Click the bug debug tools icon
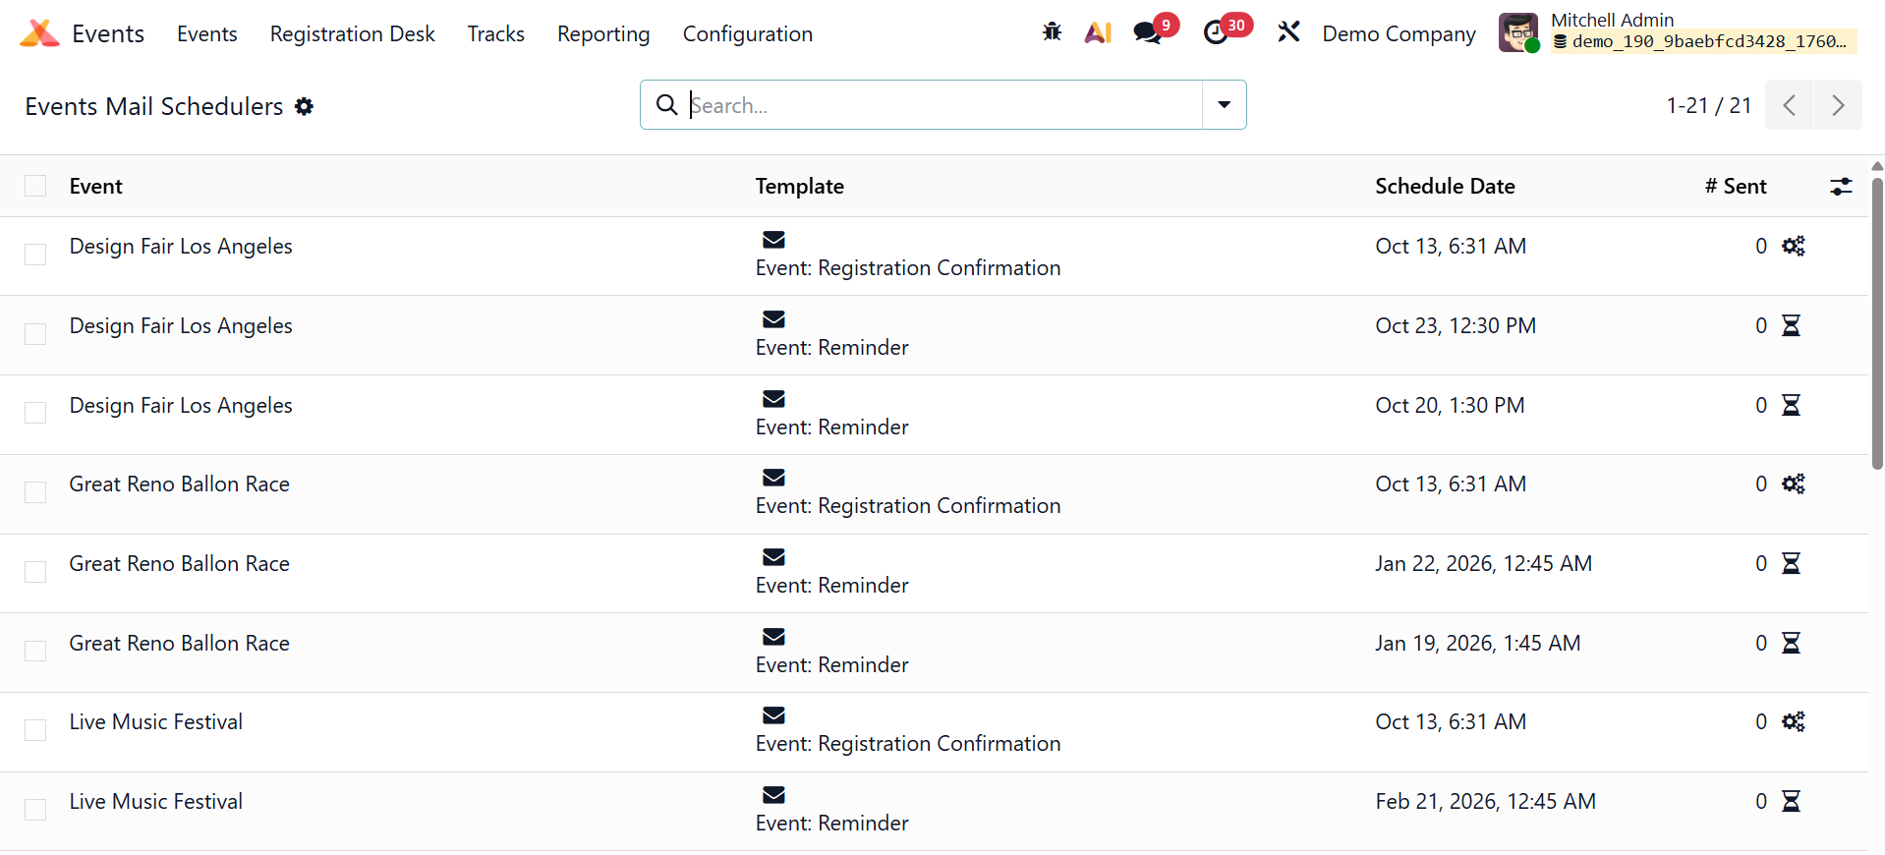Screen dimensions: 1885x855 1052,32
